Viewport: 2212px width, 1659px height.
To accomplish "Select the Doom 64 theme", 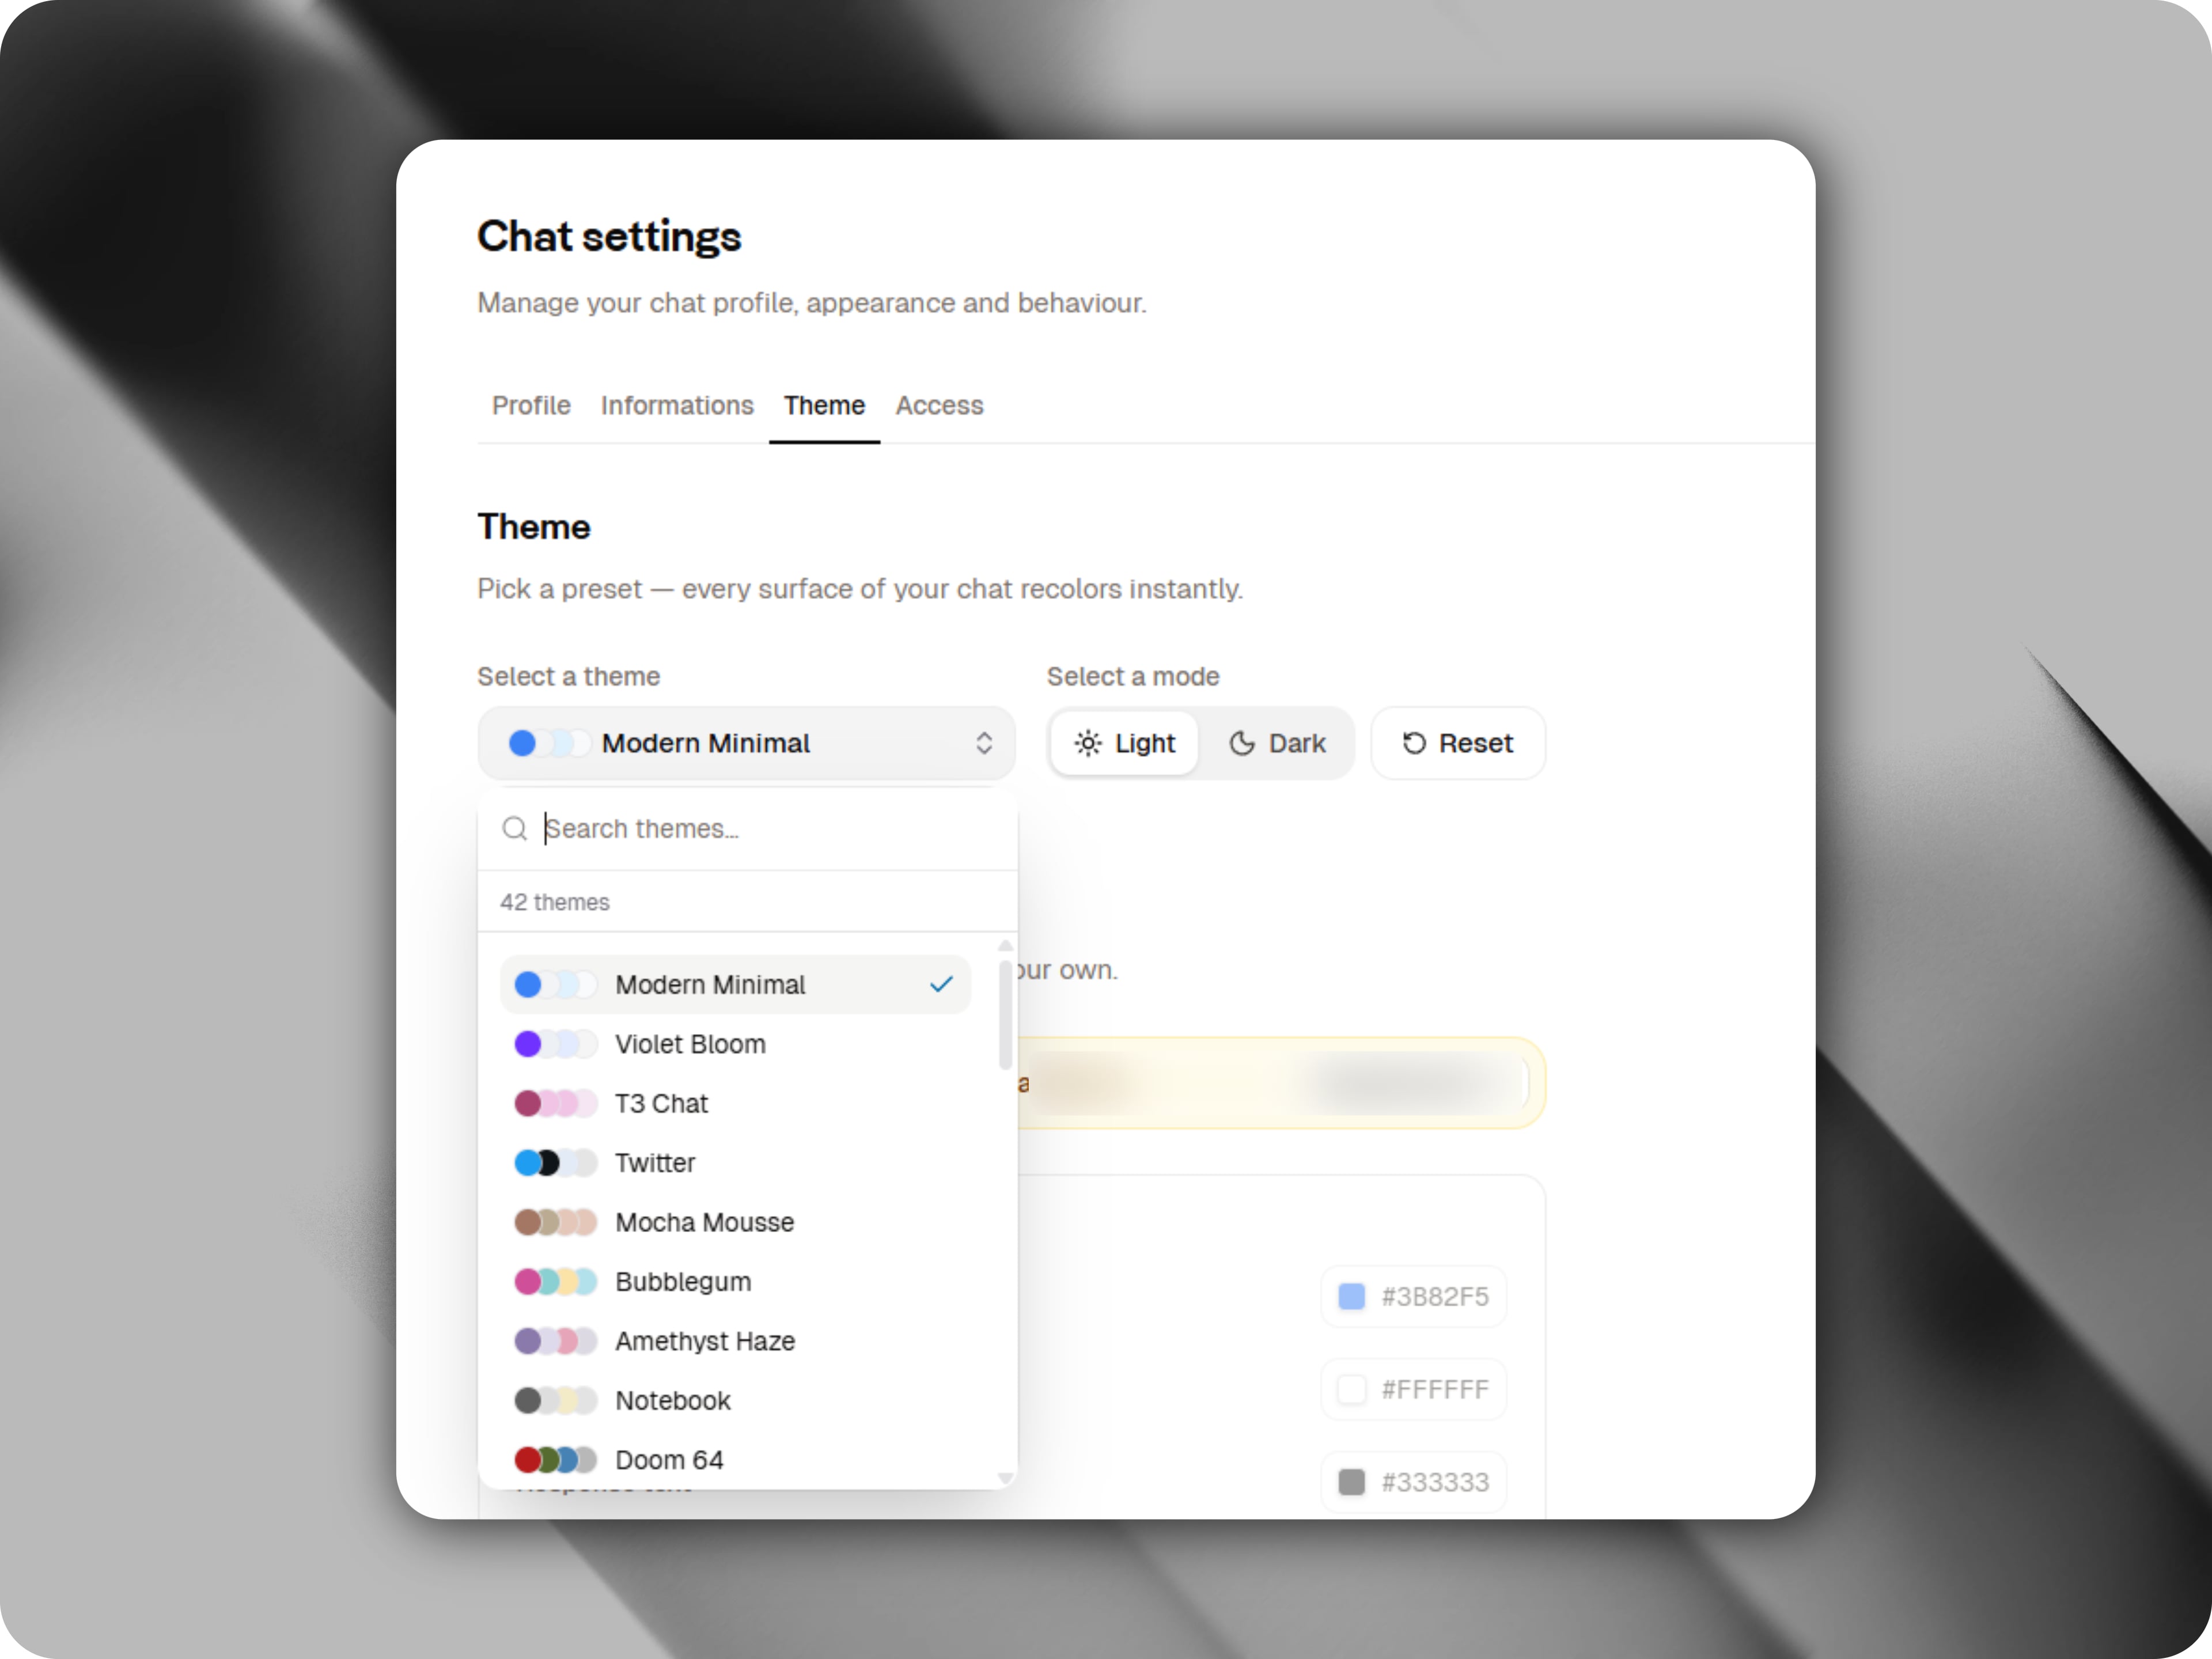I will click(x=735, y=1460).
